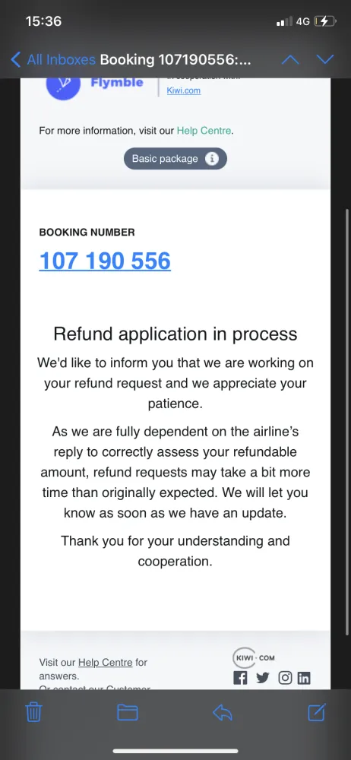
Task: Tap the Basic package pill button
Action: pyautogui.click(x=175, y=159)
